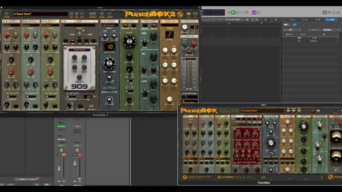The width and height of the screenshot is (342, 192).
Task: Toggle Layer 1 Keytrack button
Action: click(16, 106)
